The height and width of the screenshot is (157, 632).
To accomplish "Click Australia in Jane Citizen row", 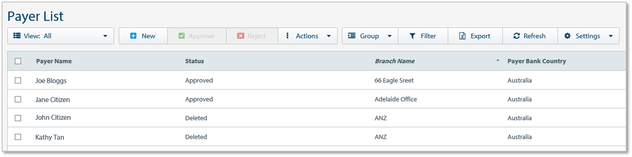I will pos(519,99).
